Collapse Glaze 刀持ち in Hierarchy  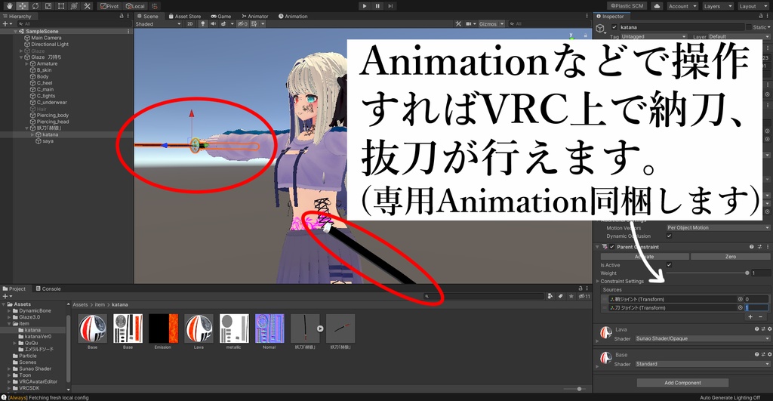click(21, 57)
